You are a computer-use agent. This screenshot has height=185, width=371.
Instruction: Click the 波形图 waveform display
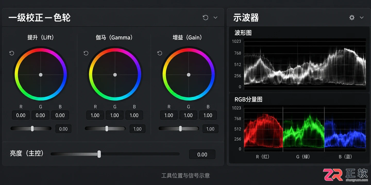tap(305, 64)
